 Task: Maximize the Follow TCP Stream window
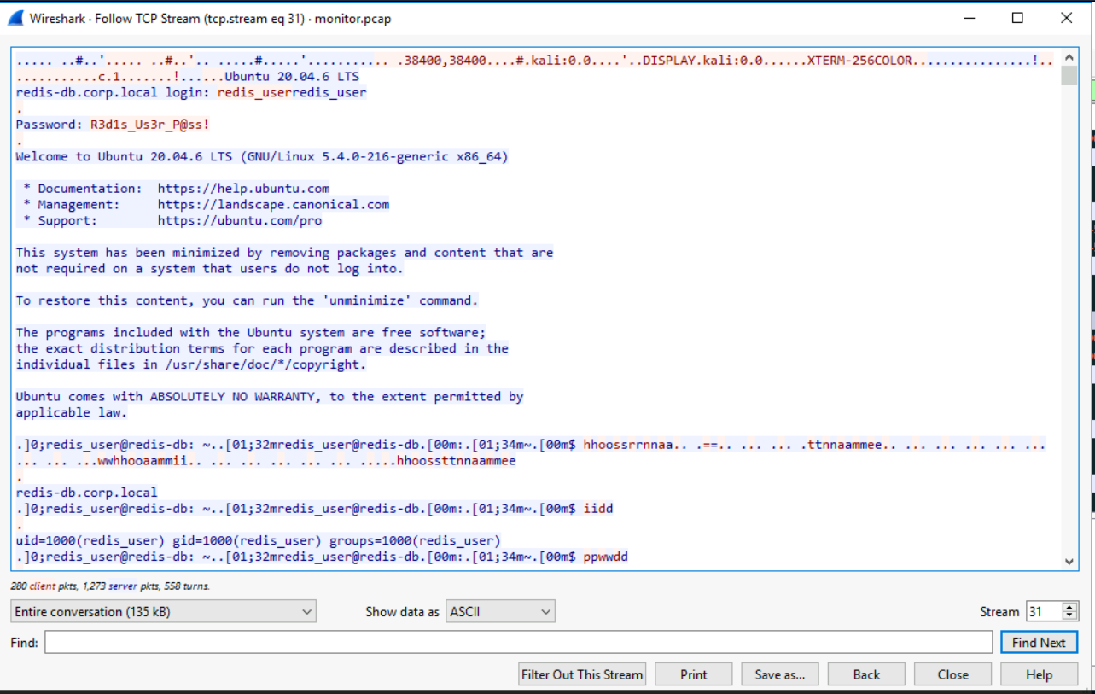click(x=1017, y=18)
